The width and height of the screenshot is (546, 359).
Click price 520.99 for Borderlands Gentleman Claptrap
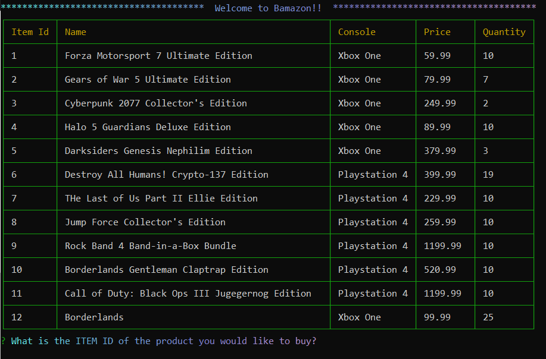[x=440, y=270]
